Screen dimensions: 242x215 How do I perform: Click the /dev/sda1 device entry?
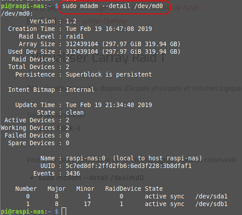[x=211, y=196]
